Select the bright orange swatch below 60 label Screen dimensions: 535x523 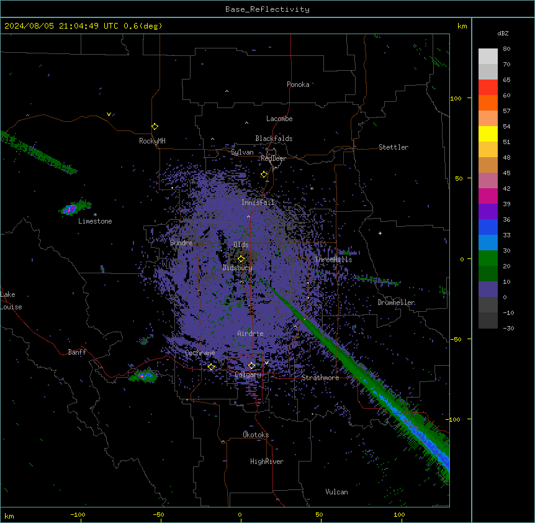(488, 102)
